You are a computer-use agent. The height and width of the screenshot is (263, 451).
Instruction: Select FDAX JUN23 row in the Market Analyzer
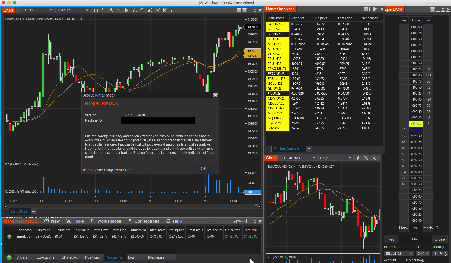277,69
